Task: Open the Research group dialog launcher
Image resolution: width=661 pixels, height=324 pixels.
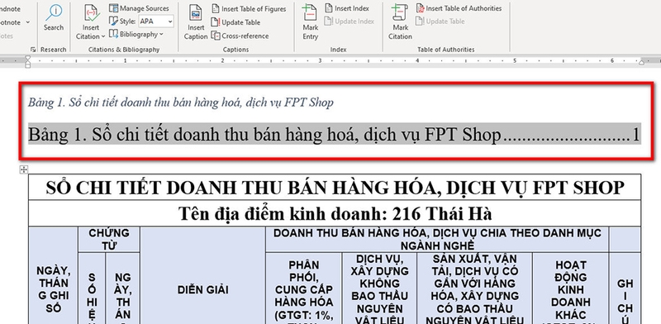Action: (x=34, y=50)
